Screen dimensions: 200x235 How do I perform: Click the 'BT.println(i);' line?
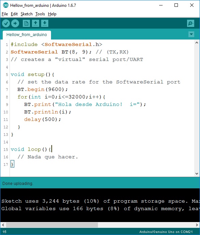(x=48, y=112)
